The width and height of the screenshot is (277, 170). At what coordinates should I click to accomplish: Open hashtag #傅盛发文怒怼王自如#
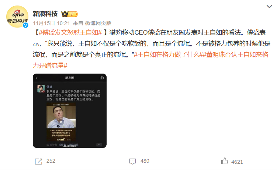tap(70, 33)
